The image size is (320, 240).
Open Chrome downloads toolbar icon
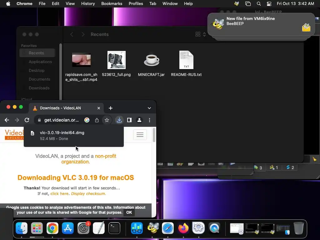(119, 120)
